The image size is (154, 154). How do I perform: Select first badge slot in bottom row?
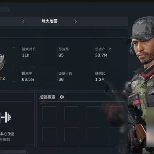pos(49,135)
